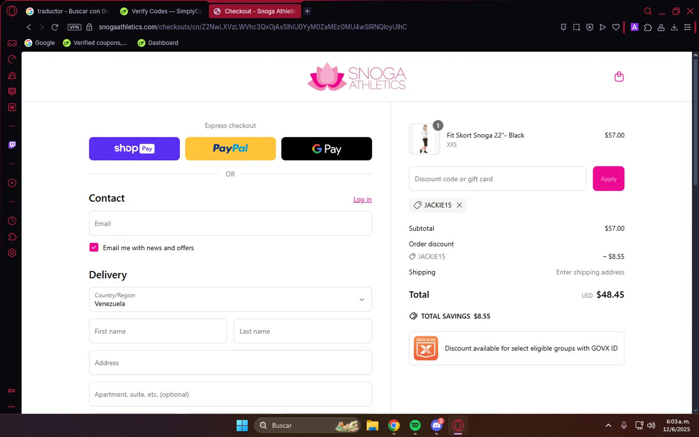Screen dimensions: 699x437
Task: Switch to the traductor Google tab
Action: click(x=67, y=11)
